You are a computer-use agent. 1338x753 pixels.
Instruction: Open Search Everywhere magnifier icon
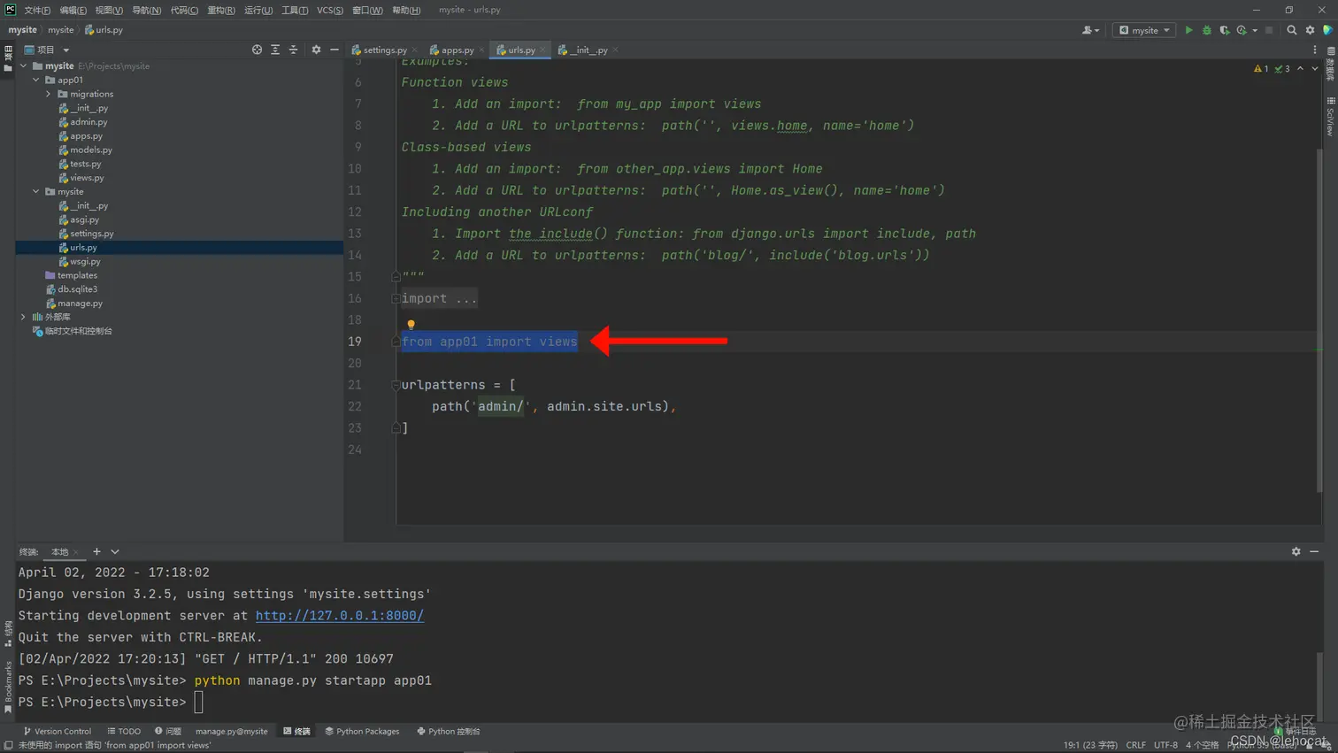[x=1291, y=30]
